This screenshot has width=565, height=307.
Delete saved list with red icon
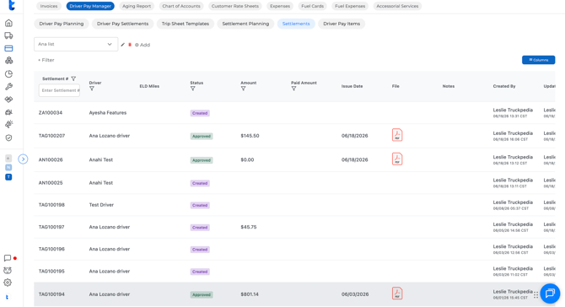click(x=130, y=45)
